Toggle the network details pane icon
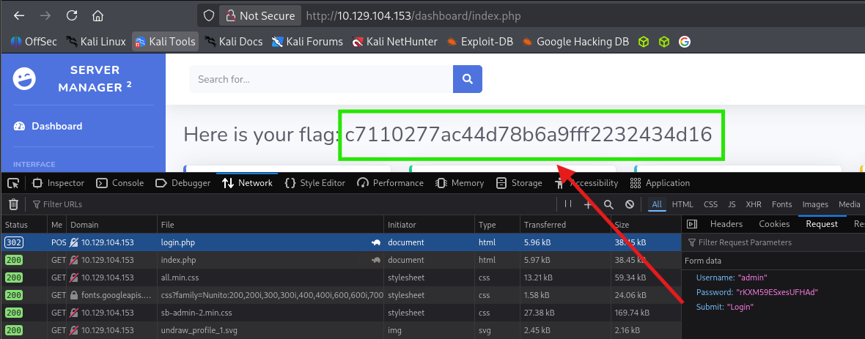 tap(691, 224)
